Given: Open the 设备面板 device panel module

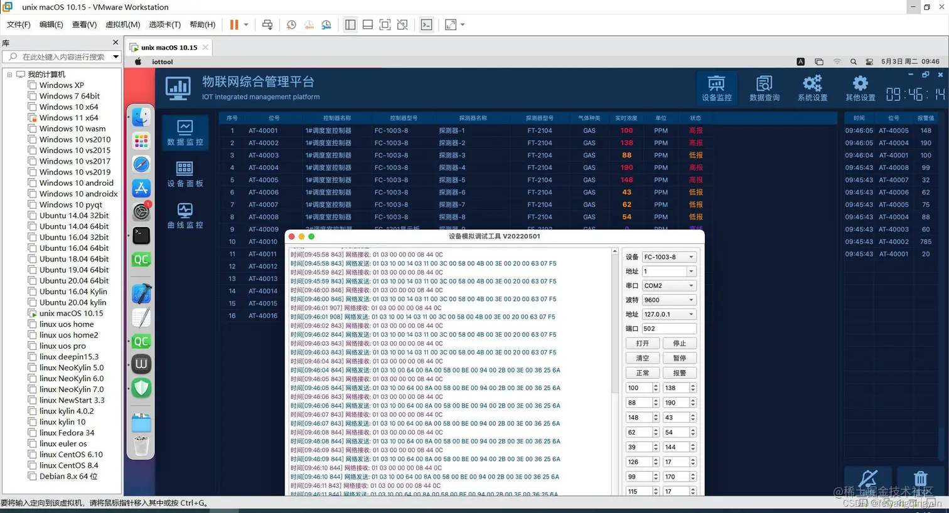Looking at the screenshot, I should pos(185,174).
